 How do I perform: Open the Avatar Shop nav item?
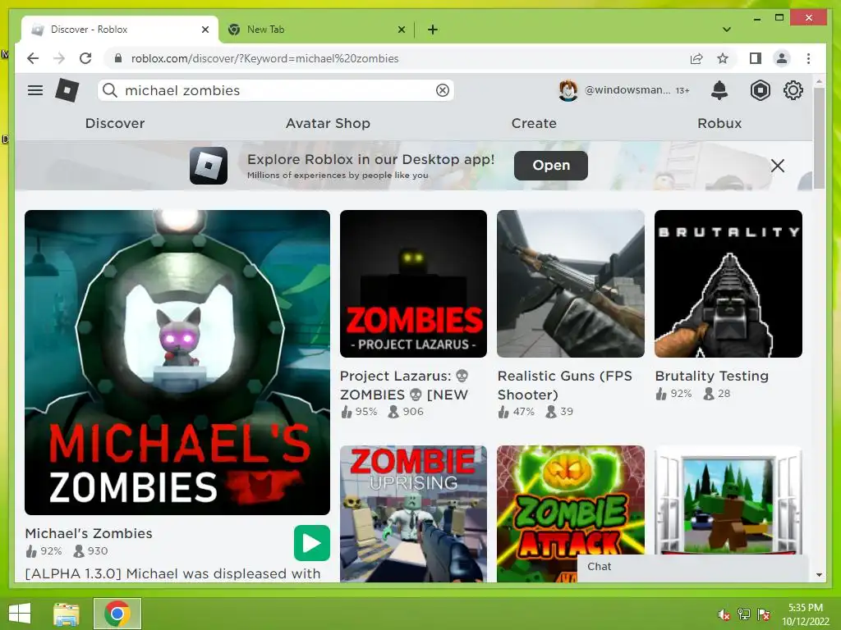point(328,123)
